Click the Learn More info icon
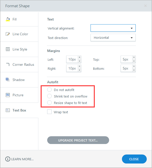This screenshot has height=168, width=152. coord(8,159)
